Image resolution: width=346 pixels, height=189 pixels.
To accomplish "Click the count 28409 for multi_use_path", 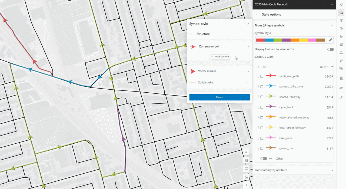I will coord(329,77).
